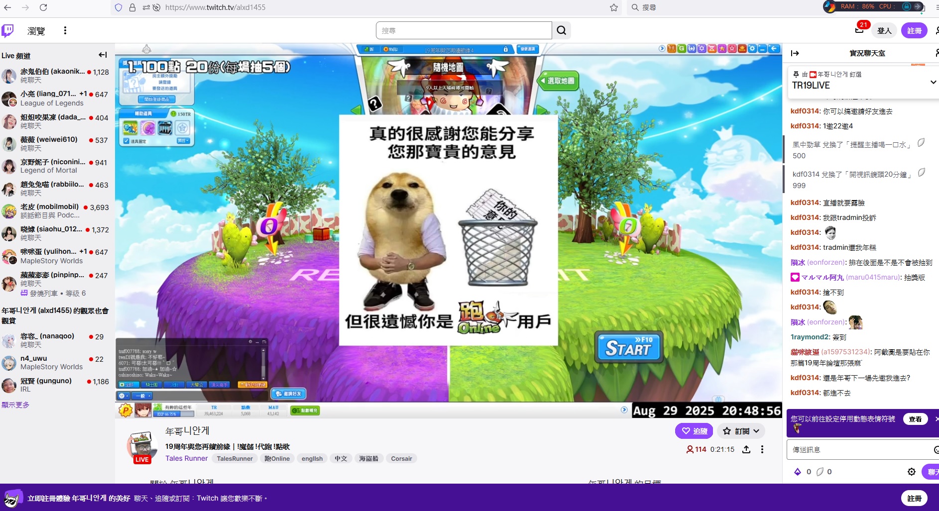The height and width of the screenshot is (511, 939).
Task: Click the share stream icon
Action: pos(746,449)
